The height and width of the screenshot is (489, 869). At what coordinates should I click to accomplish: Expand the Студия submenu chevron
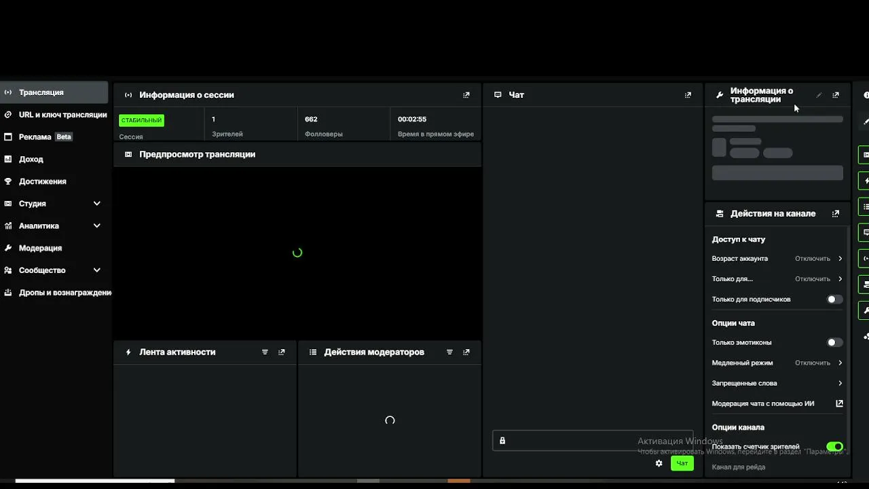(97, 204)
